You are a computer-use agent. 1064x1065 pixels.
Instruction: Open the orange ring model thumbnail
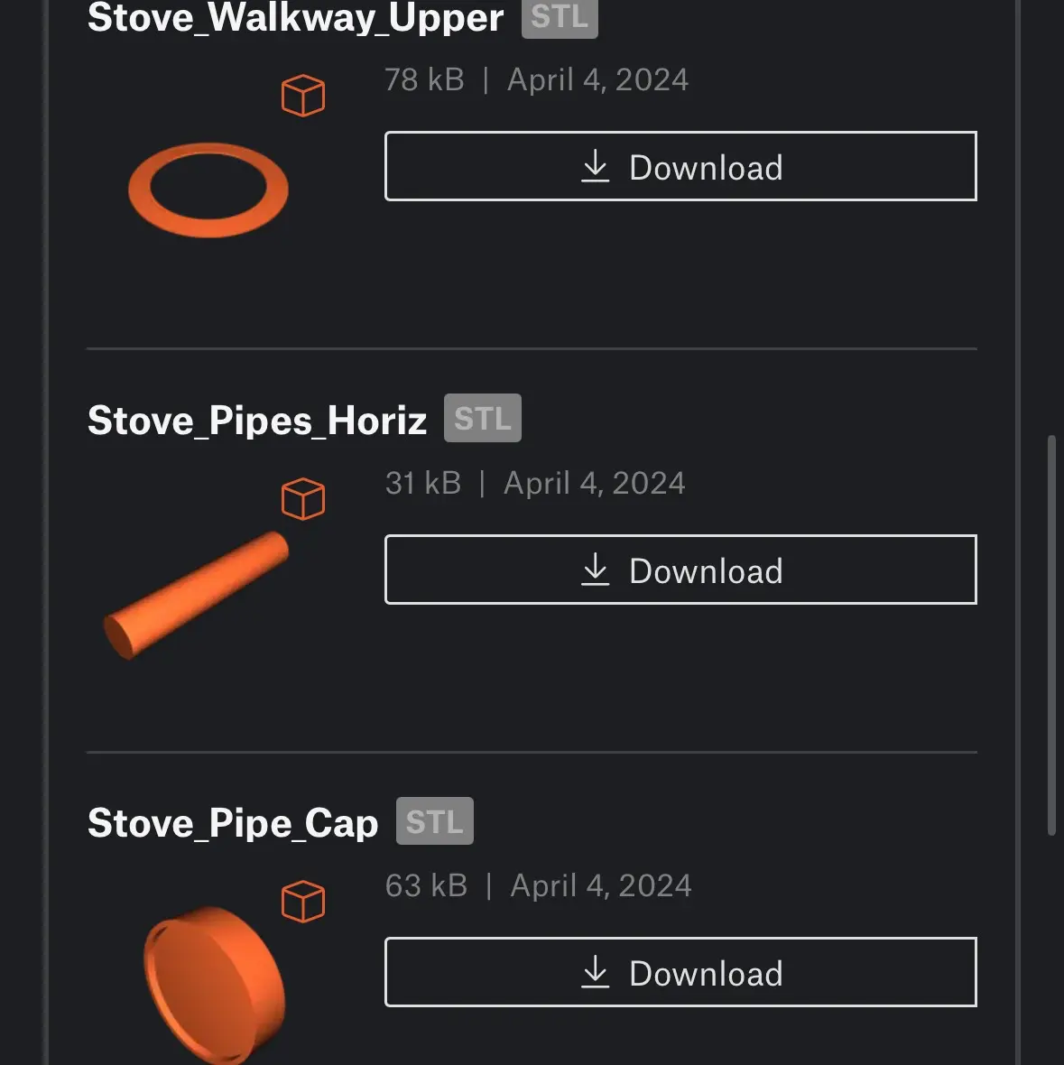point(208,190)
